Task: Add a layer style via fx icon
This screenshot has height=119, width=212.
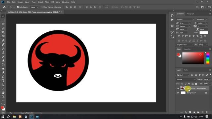Action: point(186,112)
